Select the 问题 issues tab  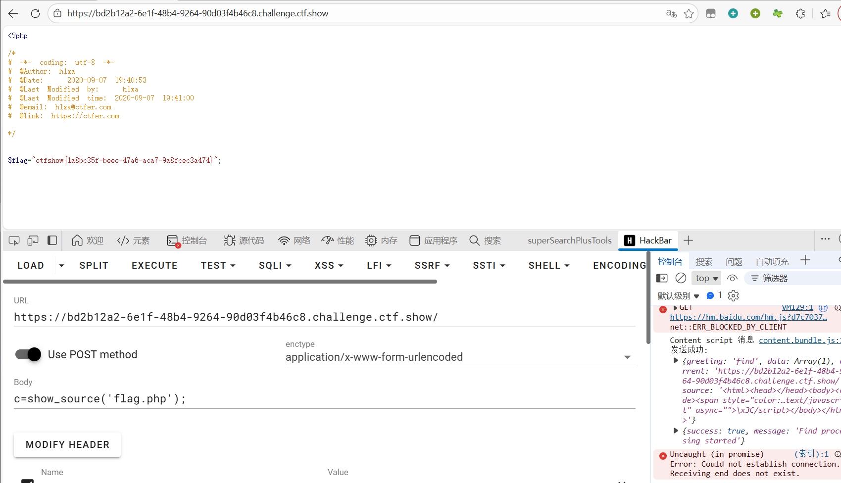coord(734,262)
